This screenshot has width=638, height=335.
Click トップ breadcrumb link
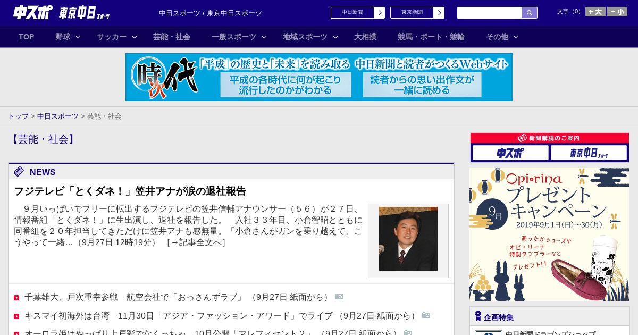tap(18, 116)
